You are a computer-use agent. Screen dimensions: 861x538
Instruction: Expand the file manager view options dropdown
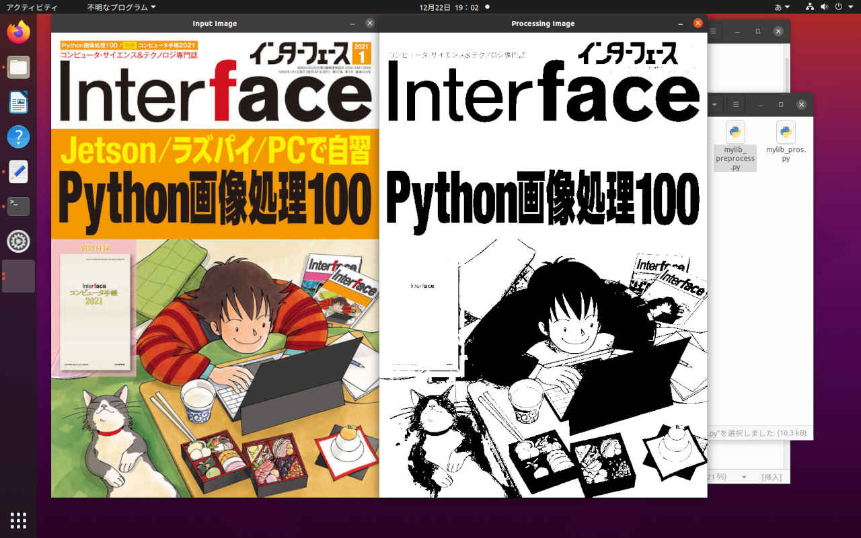coord(714,105)
